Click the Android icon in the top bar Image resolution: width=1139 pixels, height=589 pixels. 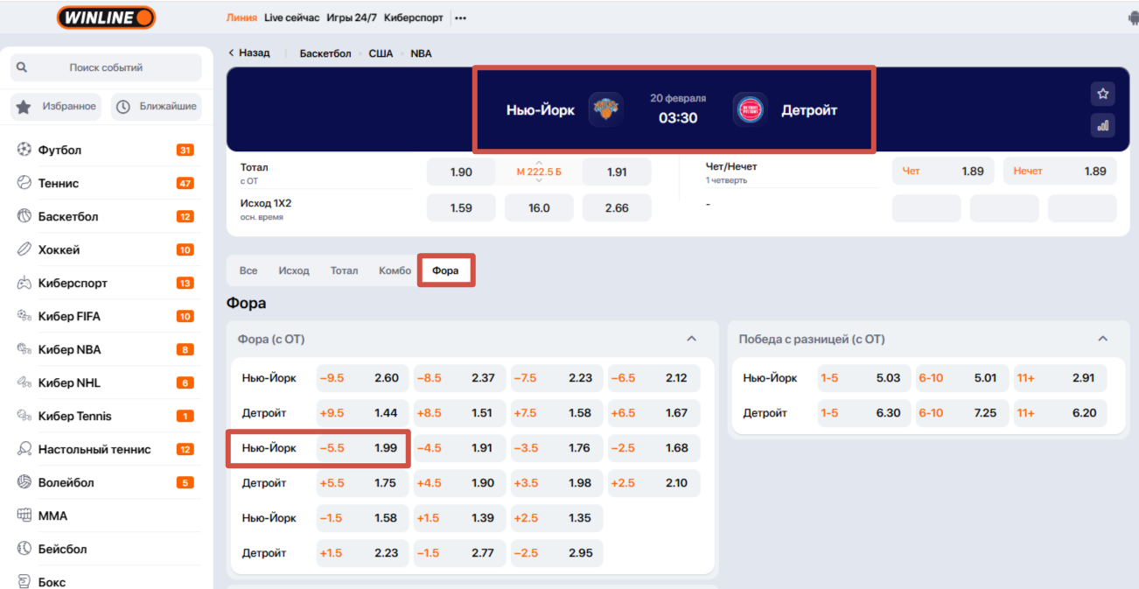tap(1133, 18)
